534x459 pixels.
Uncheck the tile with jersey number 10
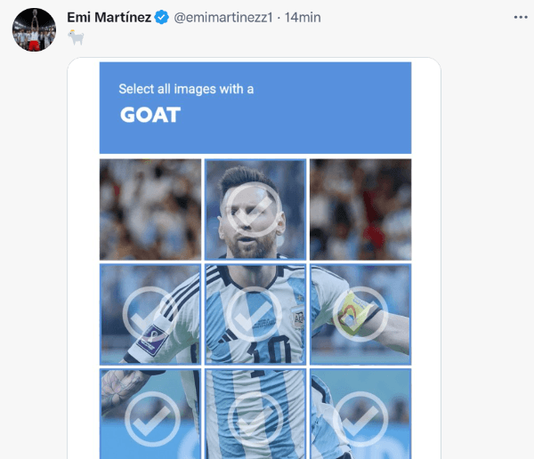[x=255, y=314]
